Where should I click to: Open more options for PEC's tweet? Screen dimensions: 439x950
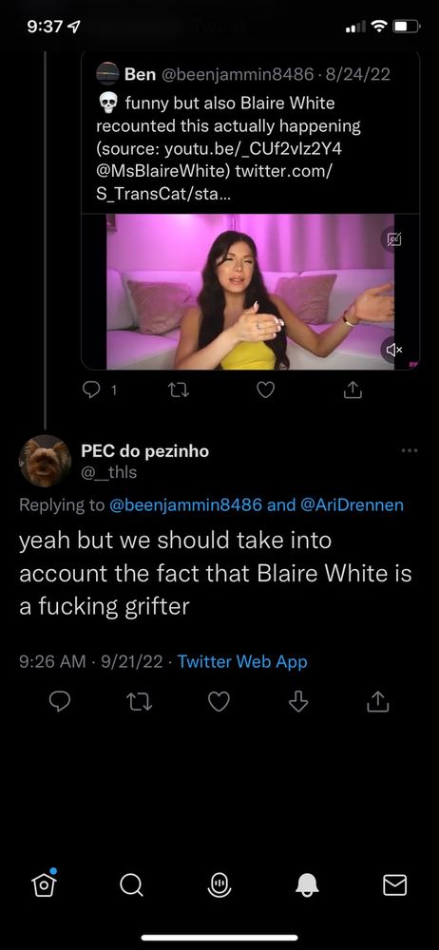pos(410,450)
